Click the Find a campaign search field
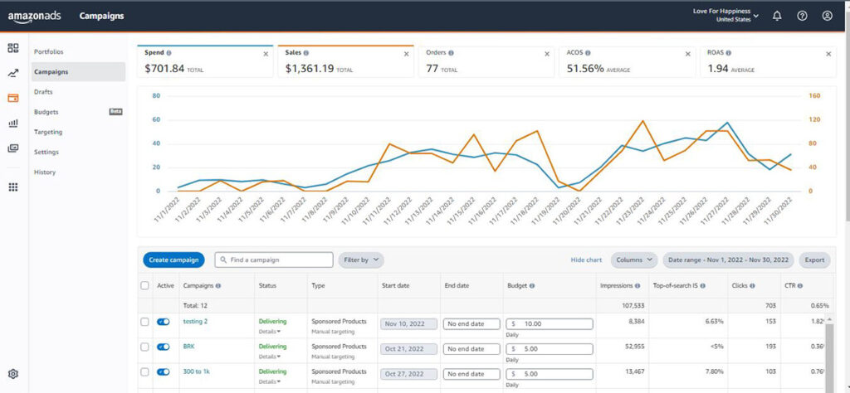The height and width of the screenshot is (393, 850). click(274, 260)
